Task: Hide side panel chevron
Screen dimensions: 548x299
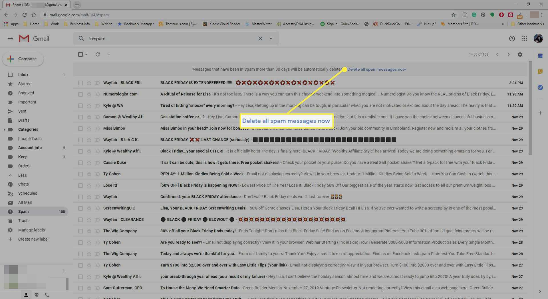Action: [540, 291]
